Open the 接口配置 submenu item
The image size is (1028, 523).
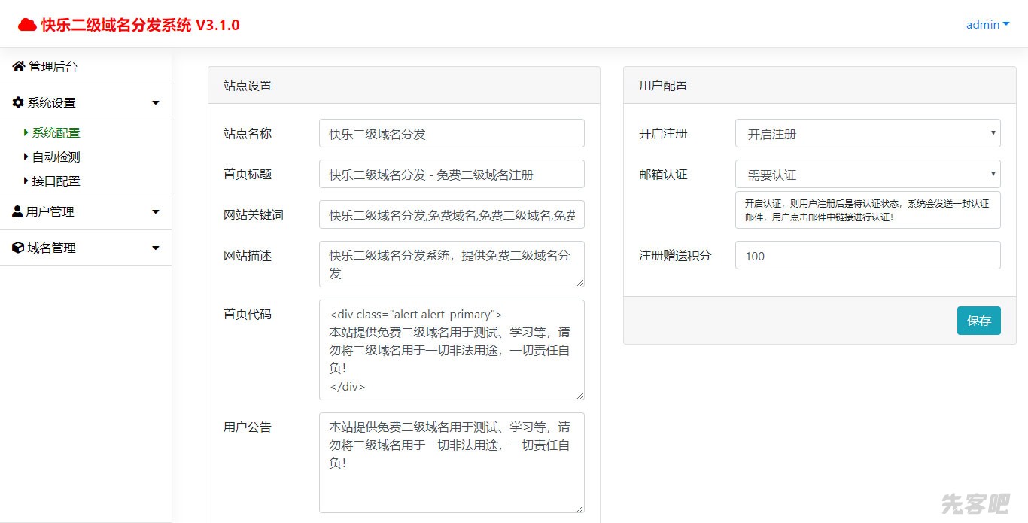pos(56,181)
